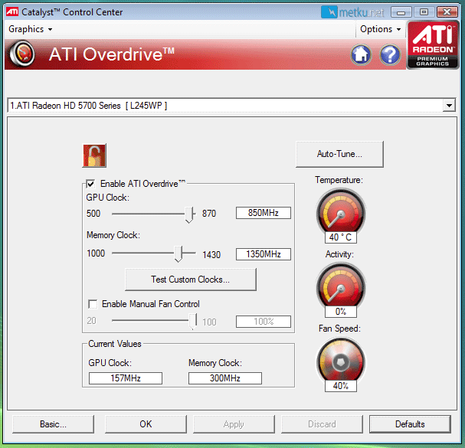Click the 870 GPU clock maximum label

(209, 214)
